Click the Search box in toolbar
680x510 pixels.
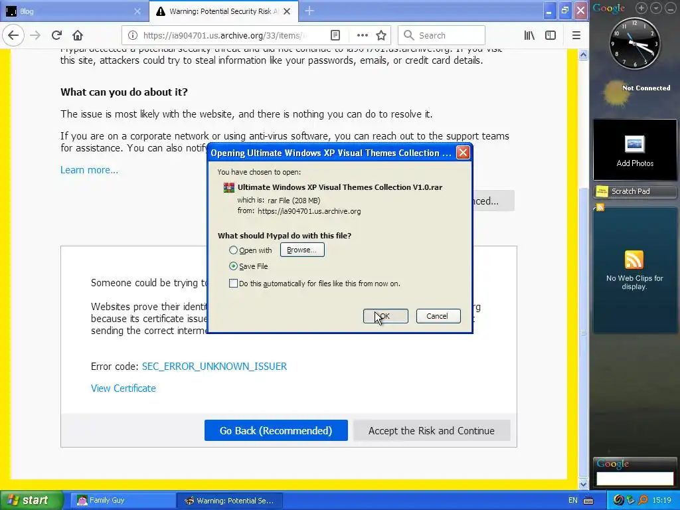coord(441,35)
